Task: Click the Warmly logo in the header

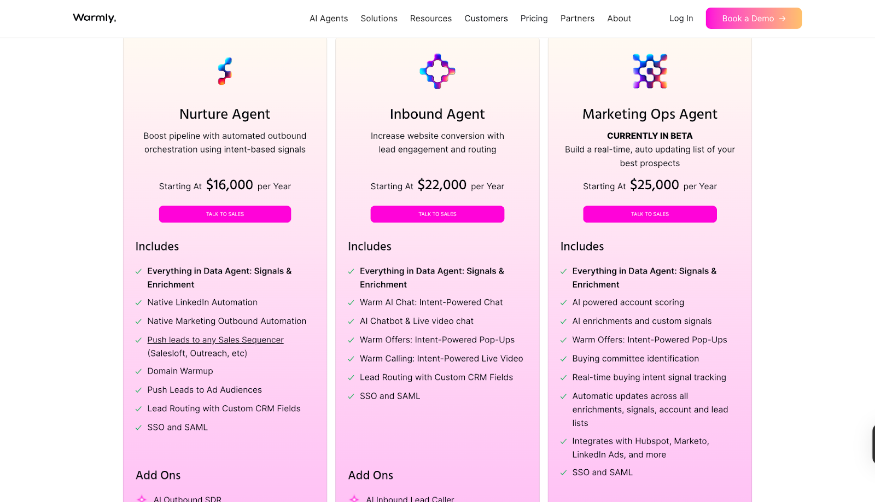Action: [95, 18]
